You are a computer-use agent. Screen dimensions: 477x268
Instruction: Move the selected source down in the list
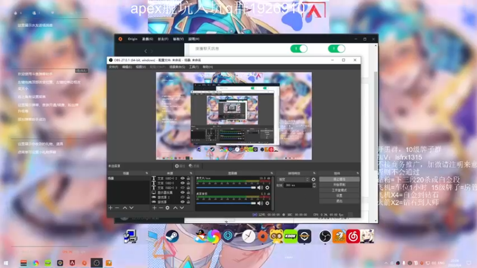click(x=182, y=208)
